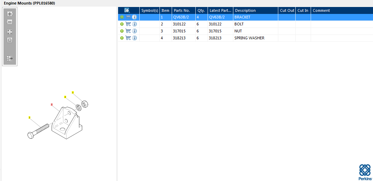Click the Cut Out column header
The image size is (373, 181).
click(287, 10)
